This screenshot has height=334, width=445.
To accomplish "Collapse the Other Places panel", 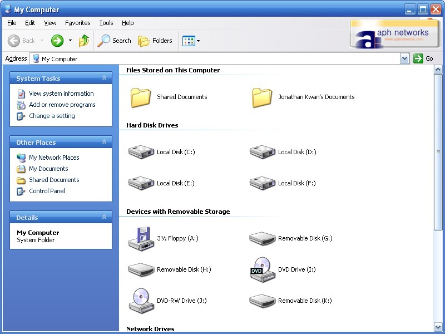I will pos(104,143).
